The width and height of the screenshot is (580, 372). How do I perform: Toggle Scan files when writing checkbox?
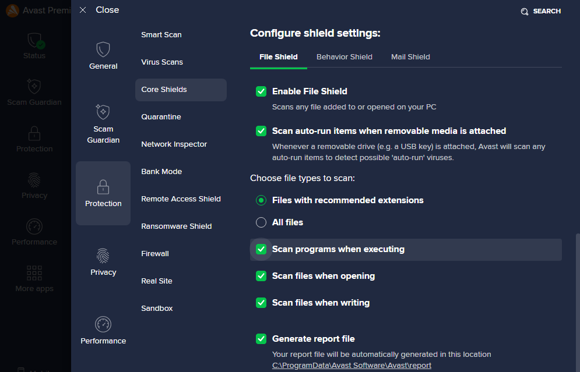click(261, 303)
